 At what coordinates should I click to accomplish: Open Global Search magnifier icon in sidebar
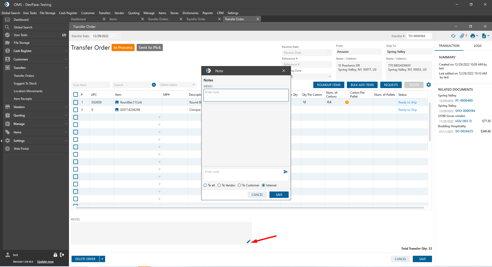(7, 27)
